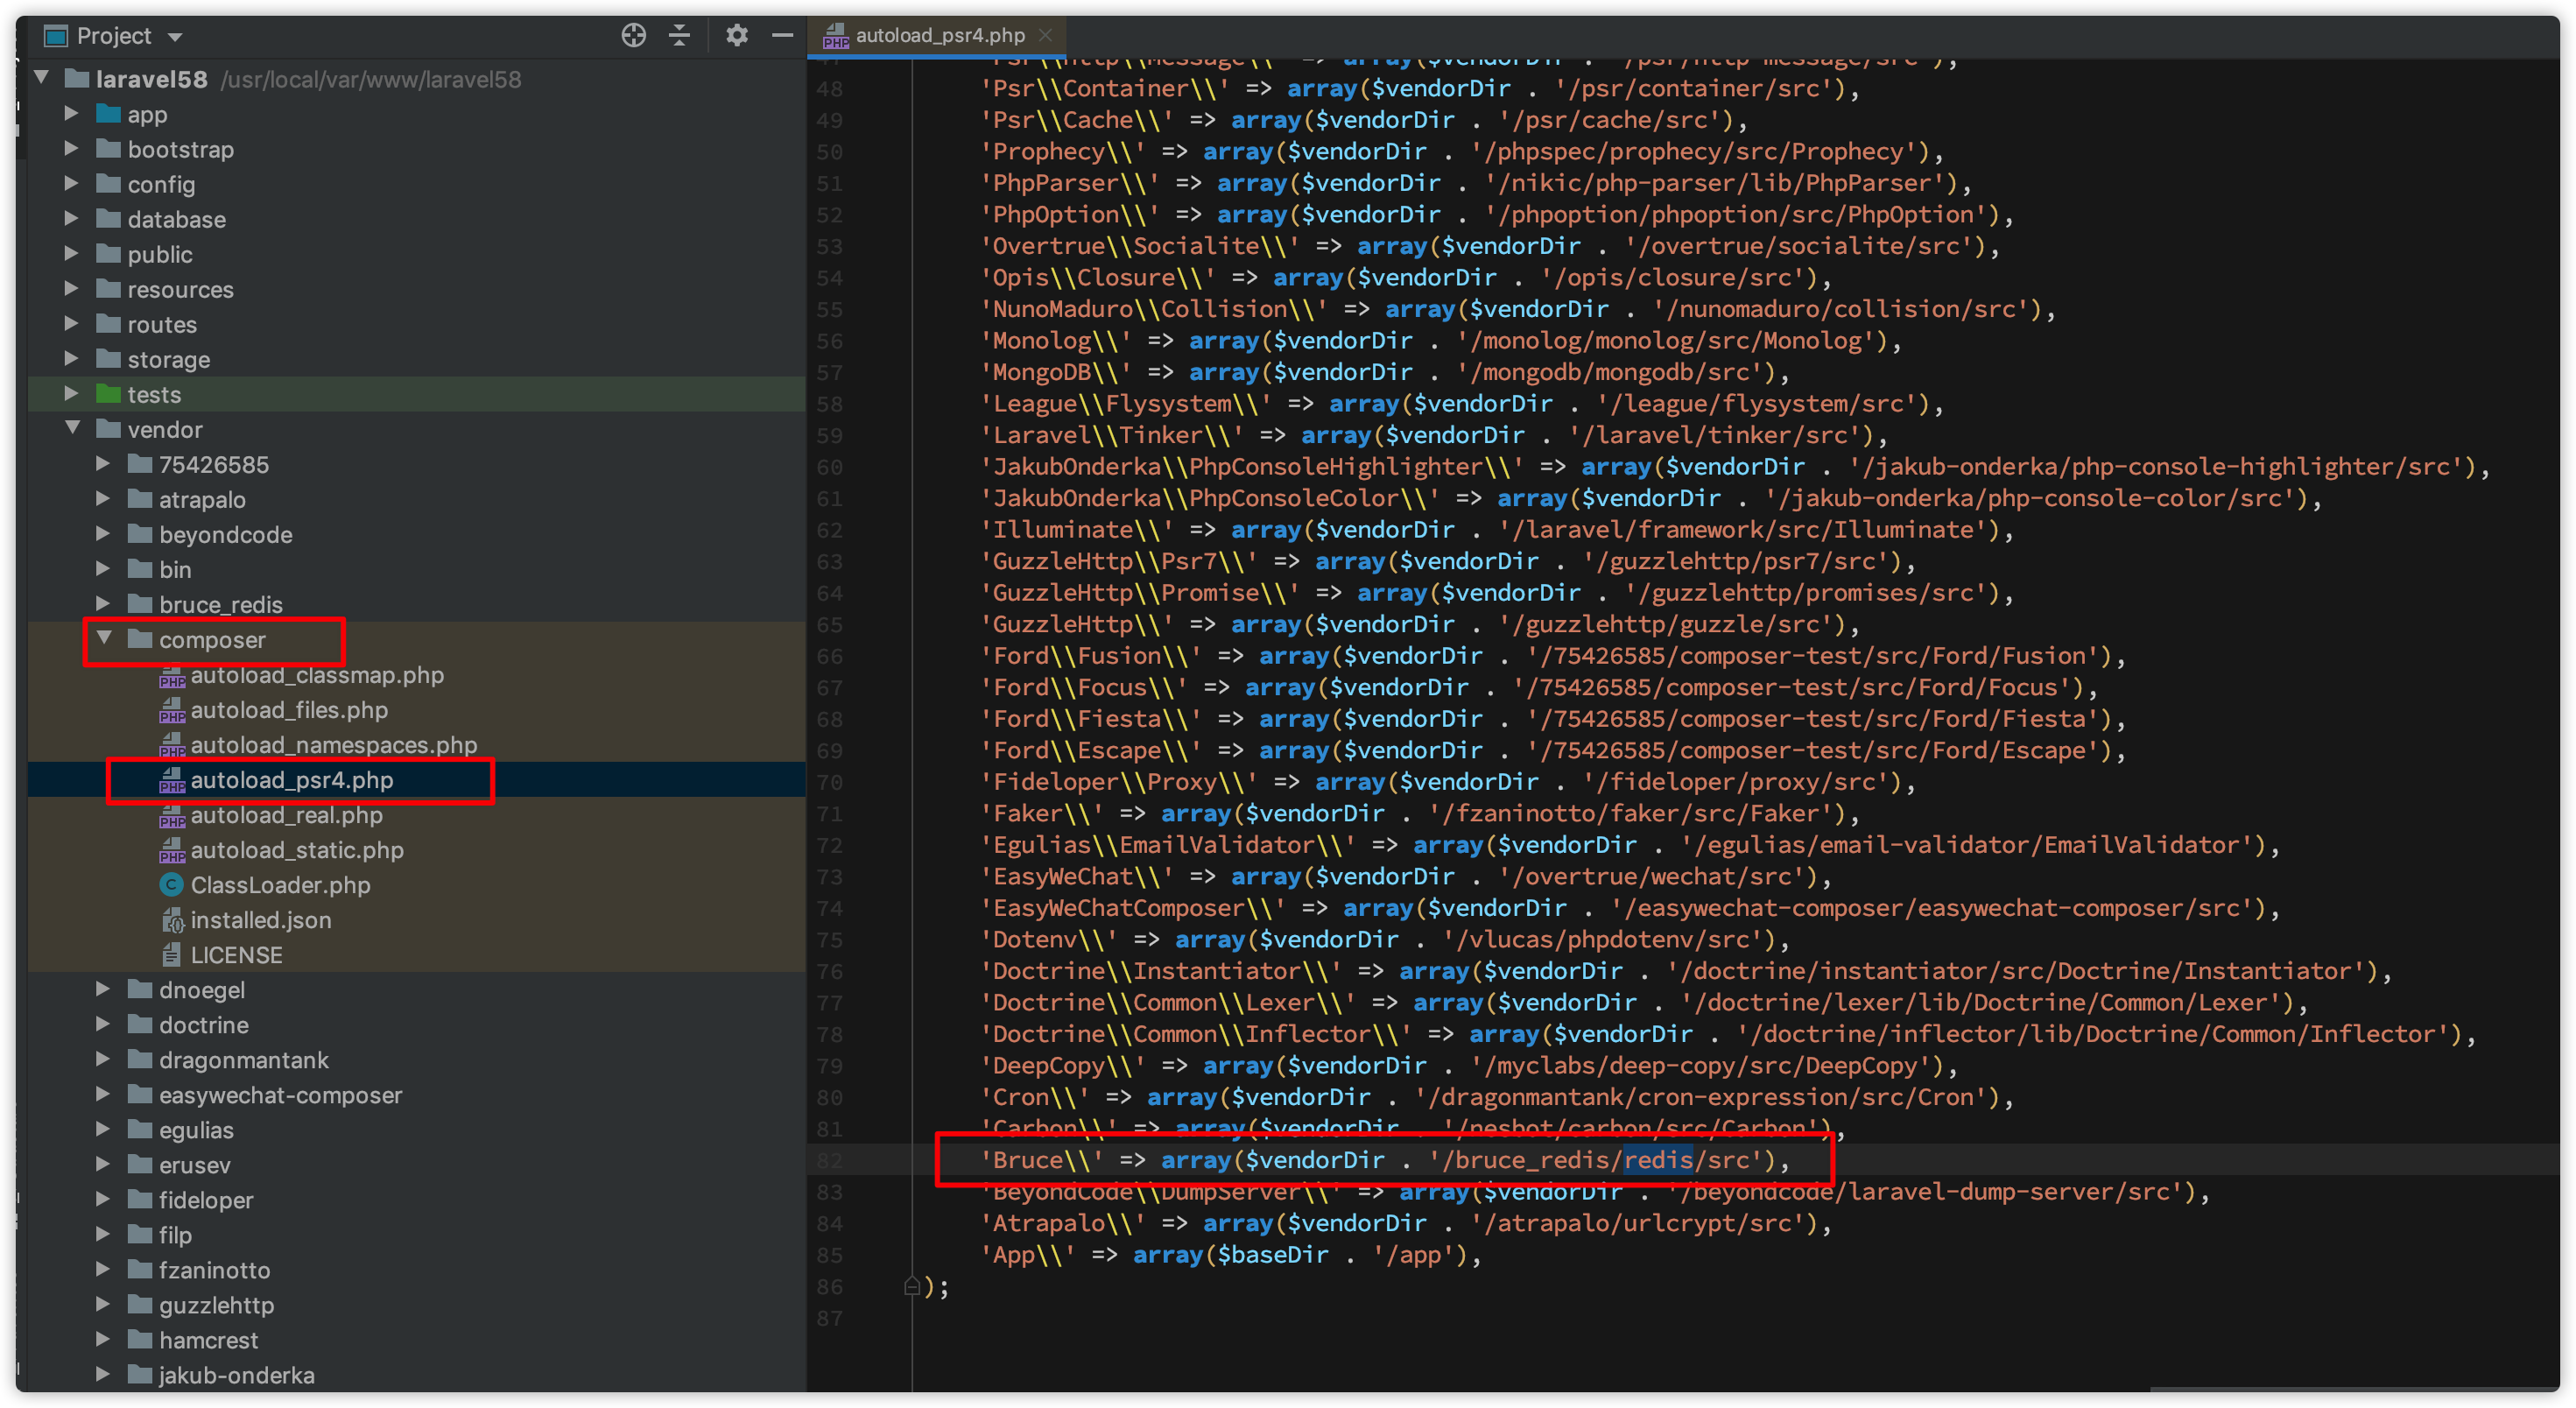Click the fold marker at line 86

911,1286
